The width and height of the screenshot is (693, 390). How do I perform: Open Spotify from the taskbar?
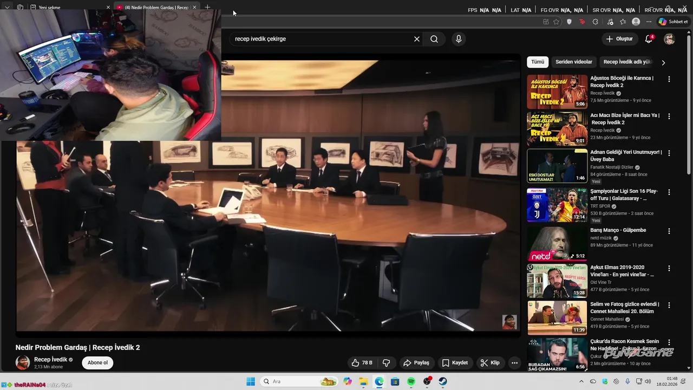411,381
